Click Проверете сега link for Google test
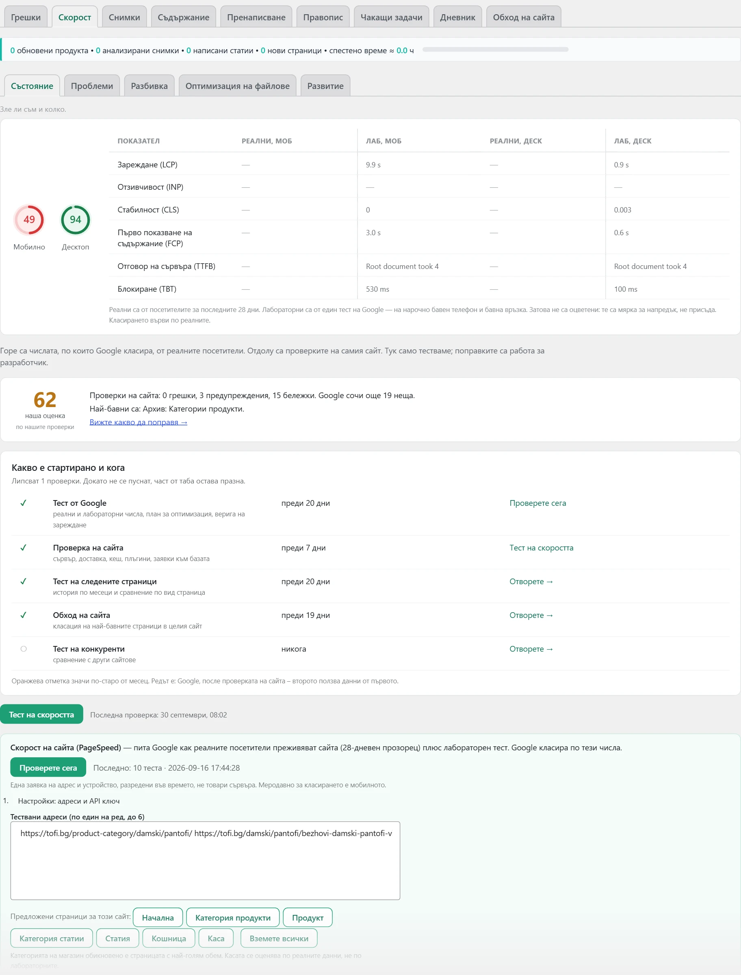Image resolution: width=741 pixels, height=975 pixels. pos(537,503)
